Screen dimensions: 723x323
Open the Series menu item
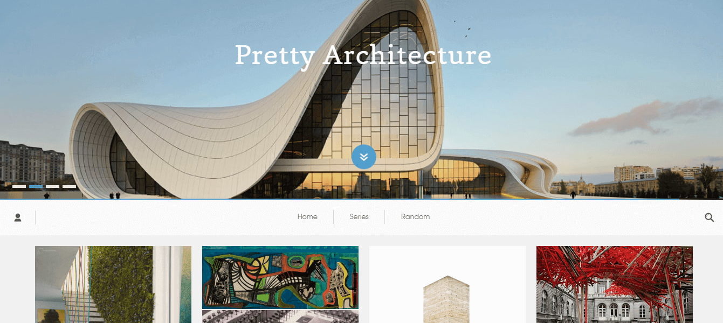[359, 217]
